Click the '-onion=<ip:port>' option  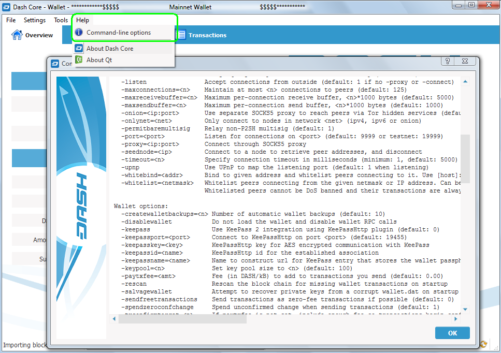pyautogui.click(x=150, y=113)
